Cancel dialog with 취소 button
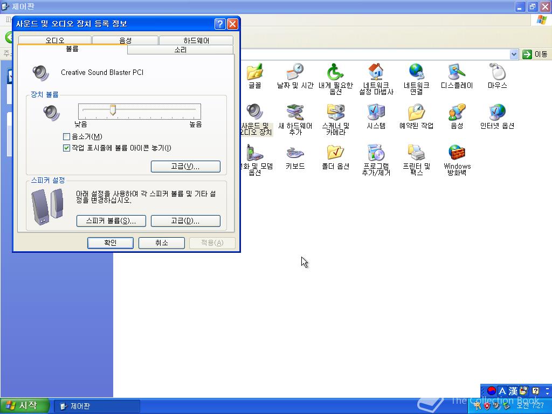 point(162,243)
